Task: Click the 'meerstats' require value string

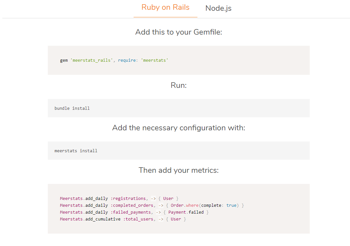Action: point(155,60)
